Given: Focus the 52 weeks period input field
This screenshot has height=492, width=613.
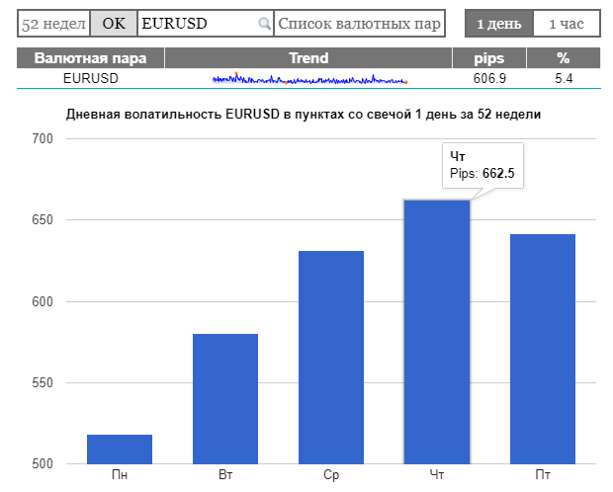Looking at the screenshot, I should 53,24.
